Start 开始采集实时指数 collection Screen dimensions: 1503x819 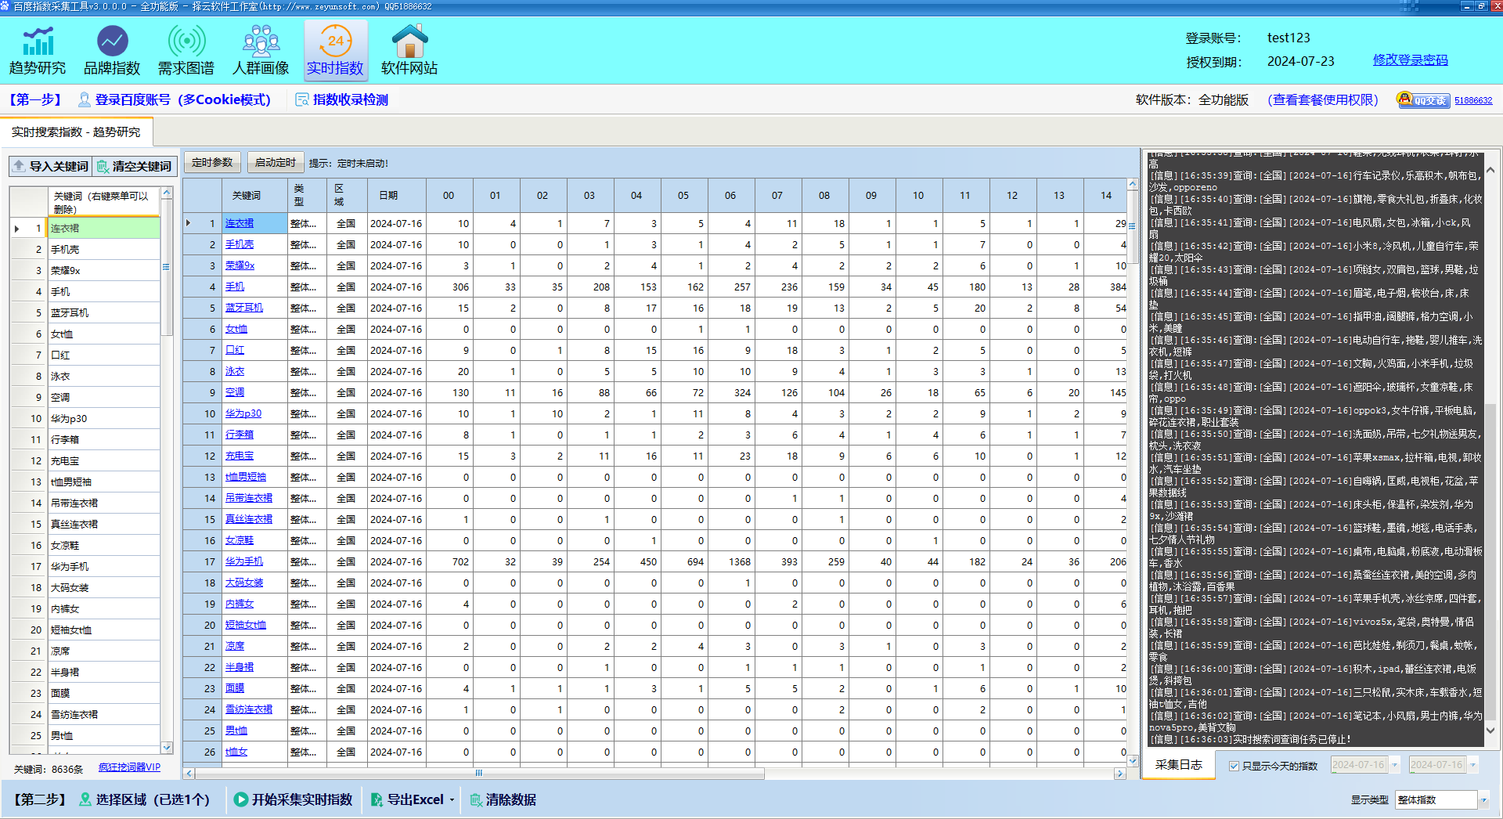click(x=294, y=799)
